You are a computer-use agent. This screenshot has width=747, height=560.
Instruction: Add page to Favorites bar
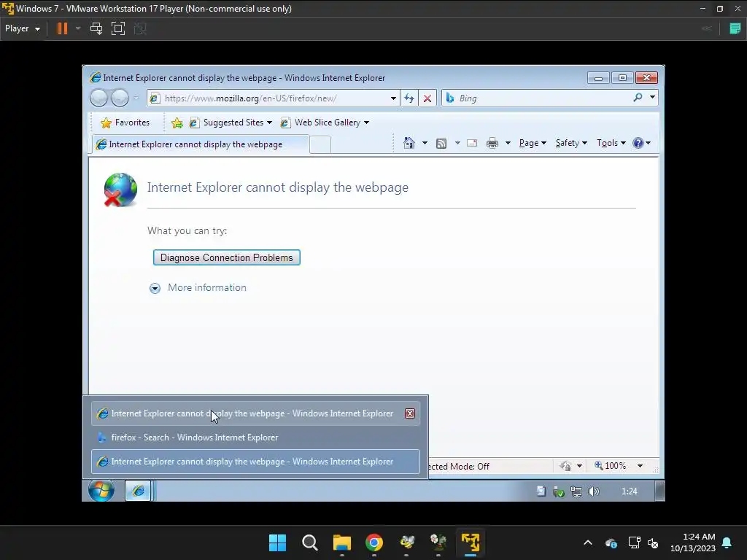(x=177, y=122)
